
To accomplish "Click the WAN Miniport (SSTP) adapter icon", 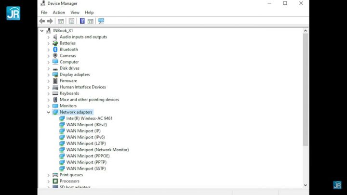I will 62,169.
